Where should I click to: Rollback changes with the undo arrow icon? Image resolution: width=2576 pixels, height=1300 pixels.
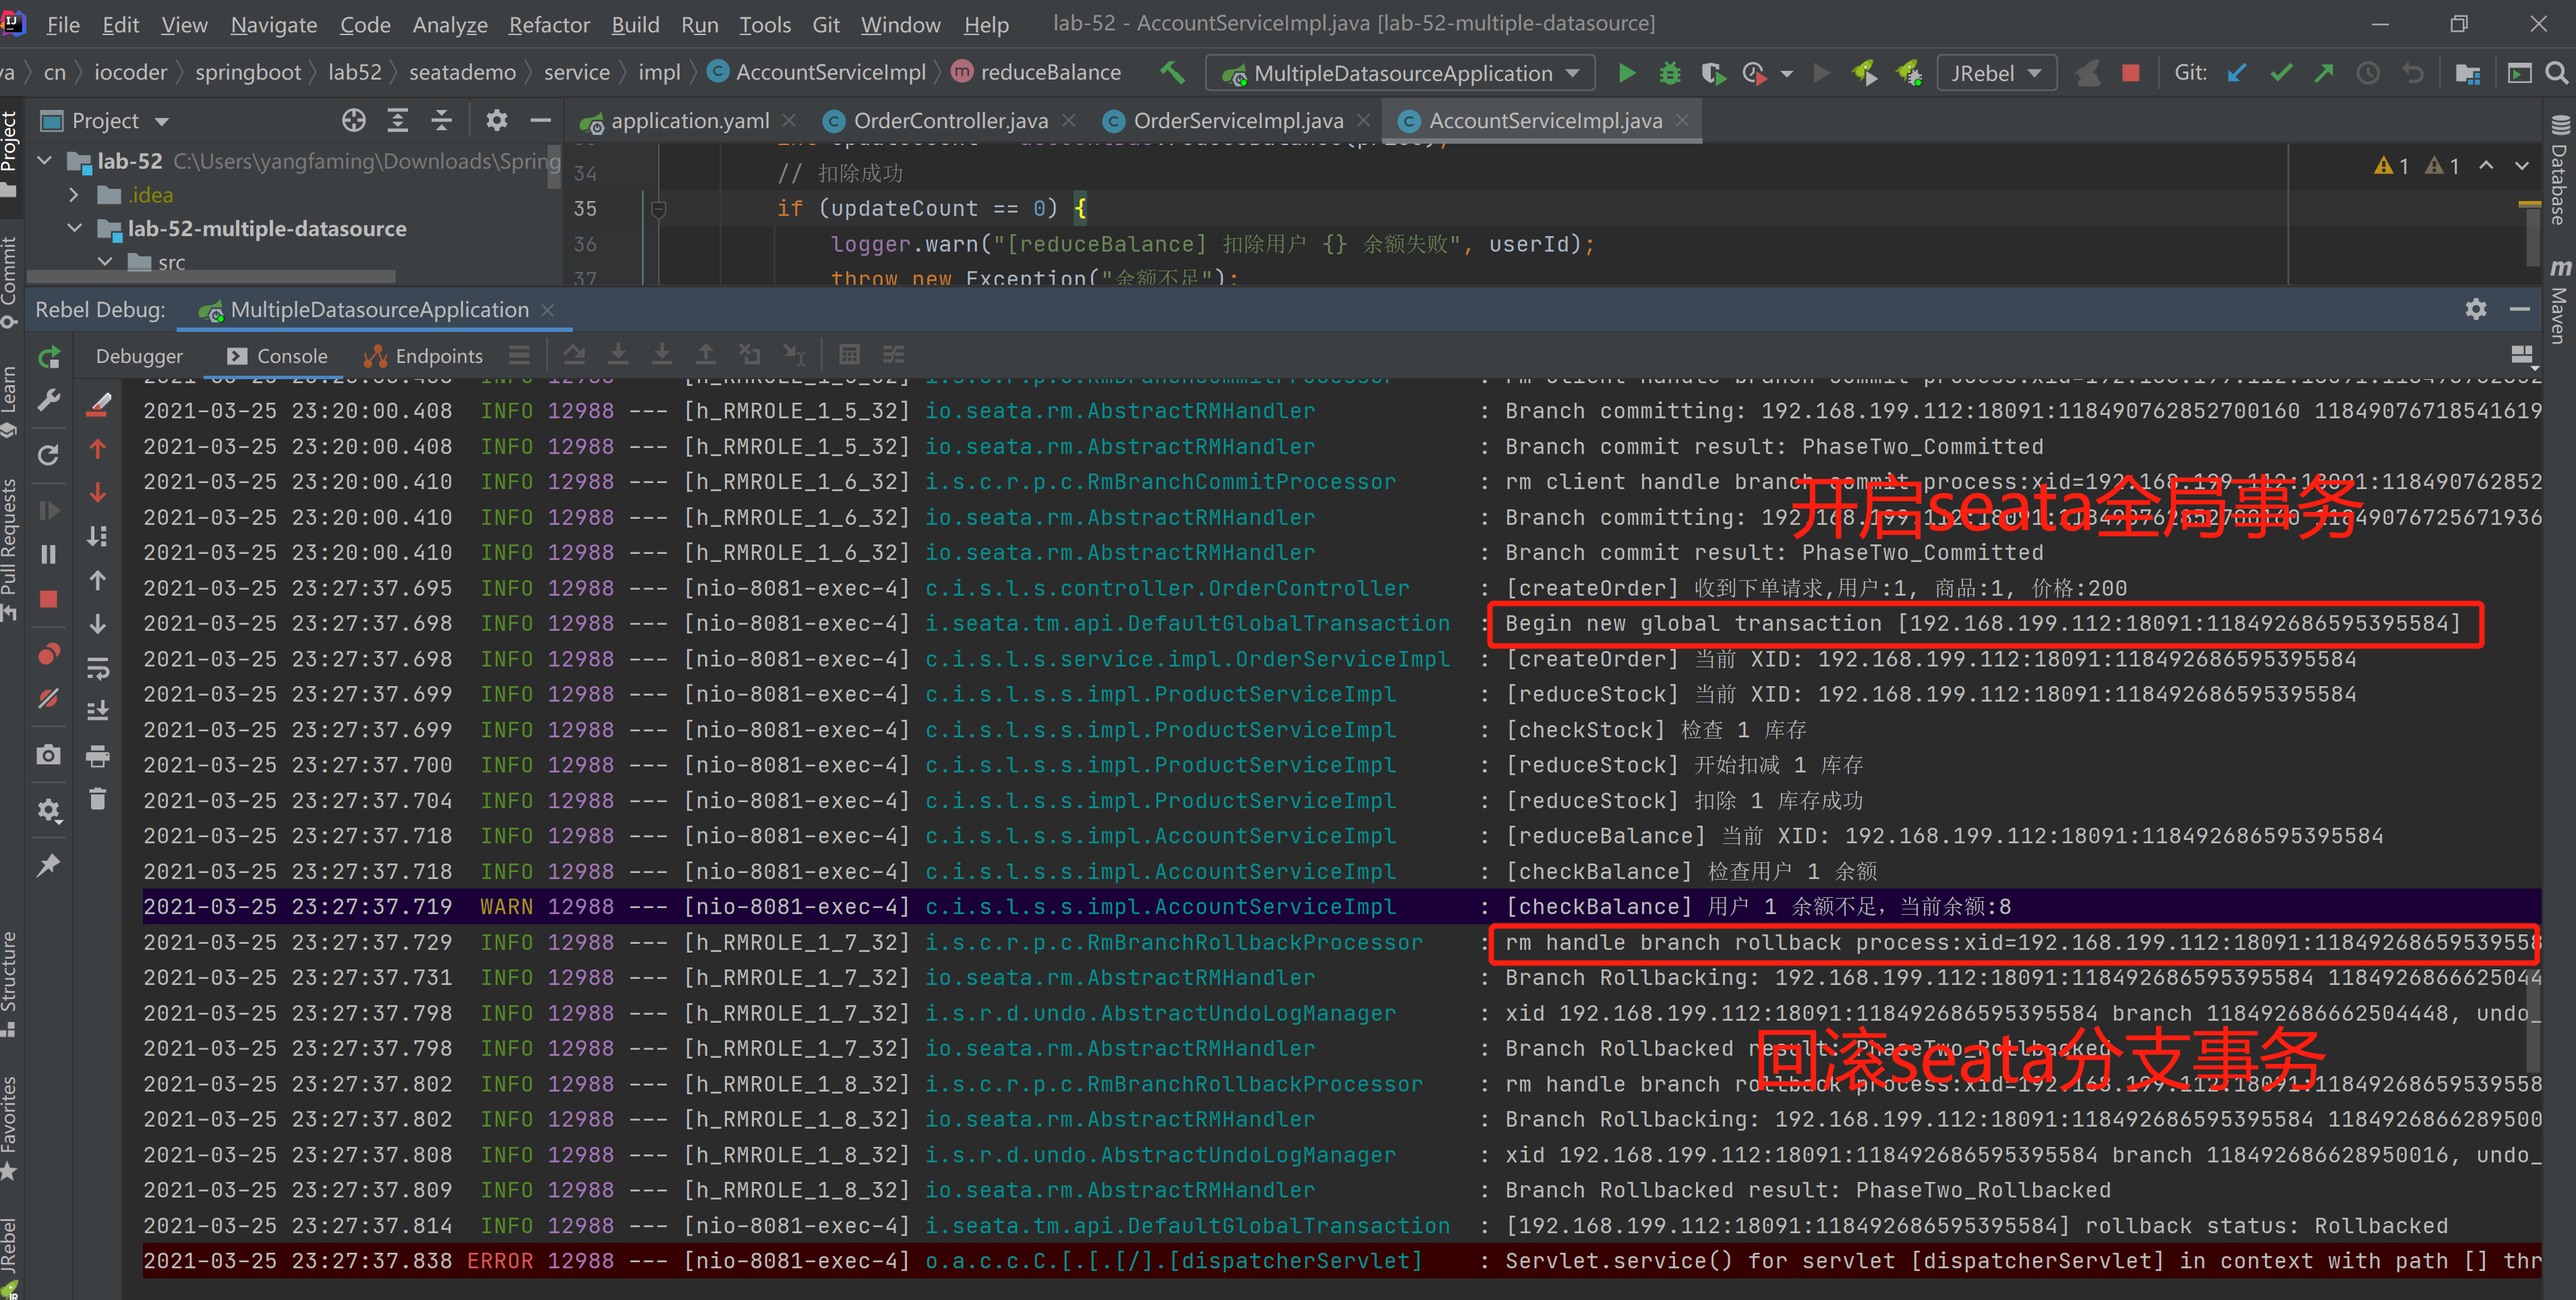pos(2413,72)
